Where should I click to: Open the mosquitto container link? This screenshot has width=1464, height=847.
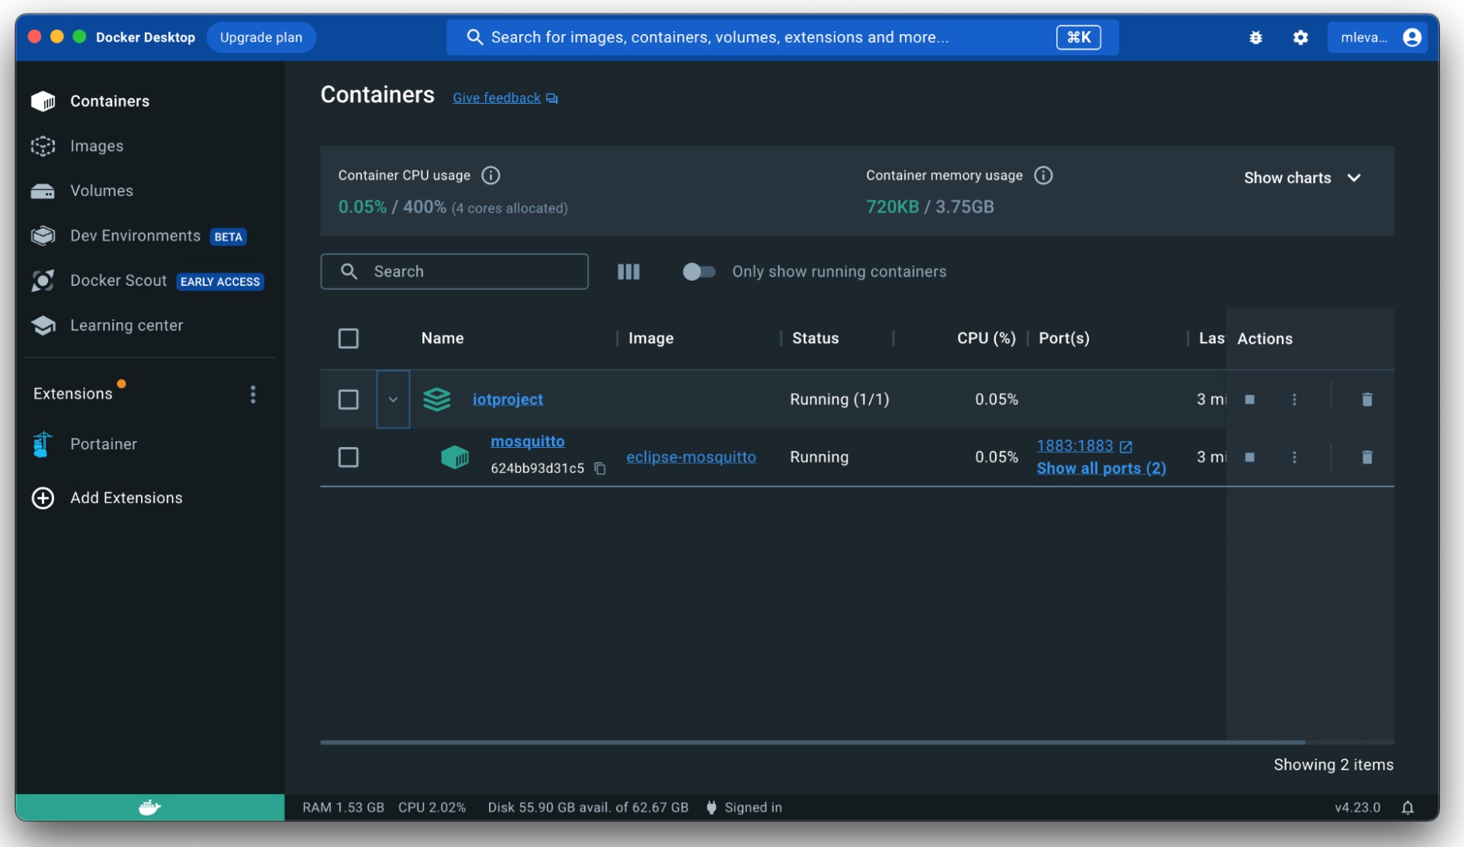pyautogui.click(x=528, y=441)
